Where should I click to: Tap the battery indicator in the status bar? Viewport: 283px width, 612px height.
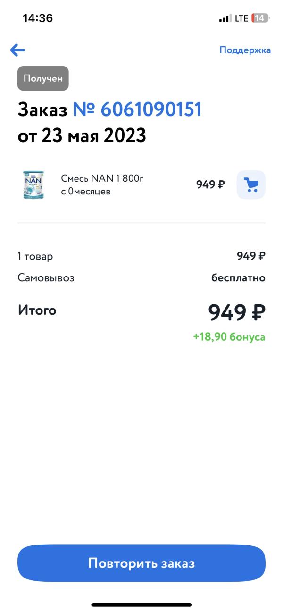[260, 18]
